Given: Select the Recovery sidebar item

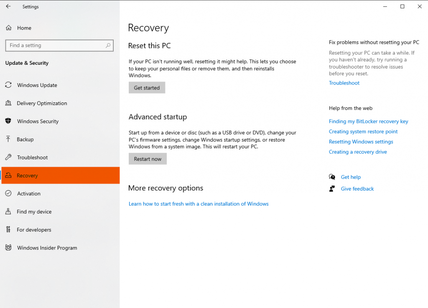Looking at the screenshot, I should pyautogui.click(x=60, y=176).
